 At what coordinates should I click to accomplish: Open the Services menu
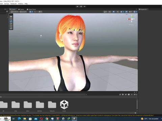coord(7,4)
